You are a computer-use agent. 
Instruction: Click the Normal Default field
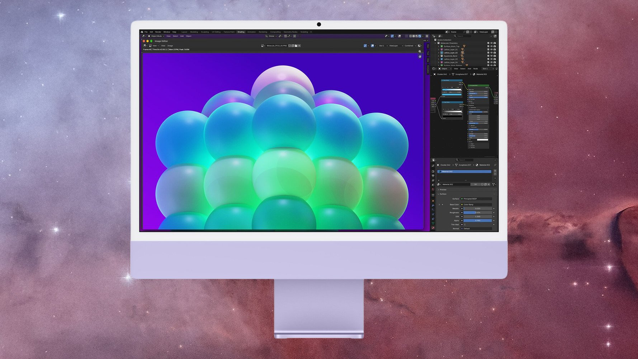tap(476, 228)
